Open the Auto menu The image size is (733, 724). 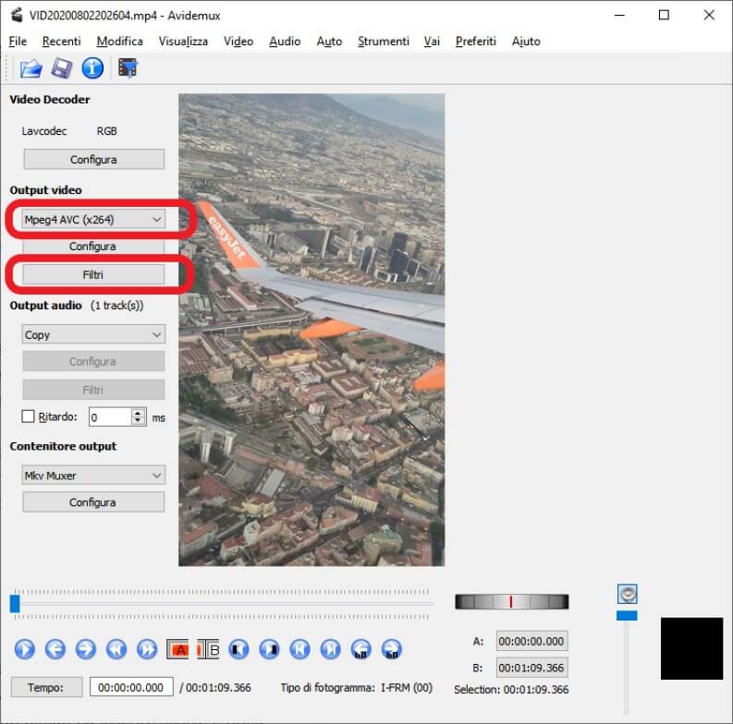click(329, 42)
